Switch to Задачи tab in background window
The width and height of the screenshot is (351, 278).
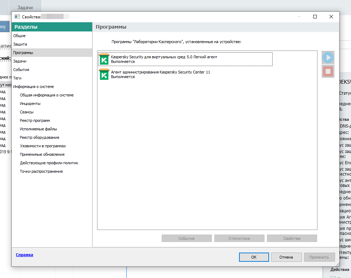25,8
